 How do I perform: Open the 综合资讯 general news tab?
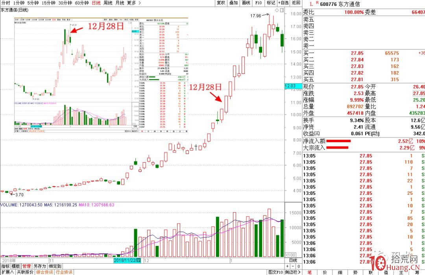45,272
